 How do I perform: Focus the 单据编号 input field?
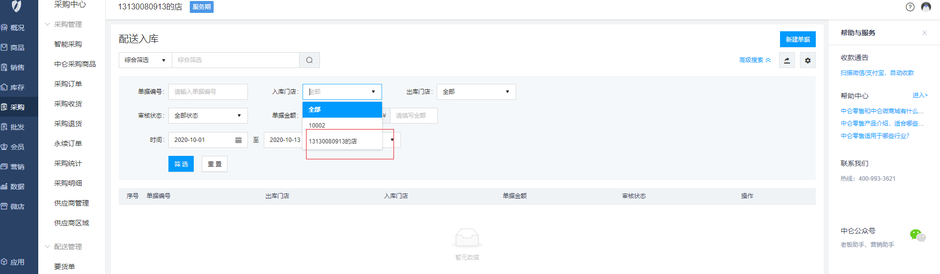[x=208, y=92]
